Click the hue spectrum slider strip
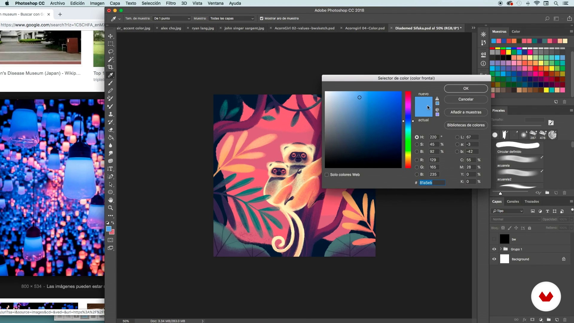 click(x=408, y=129)
